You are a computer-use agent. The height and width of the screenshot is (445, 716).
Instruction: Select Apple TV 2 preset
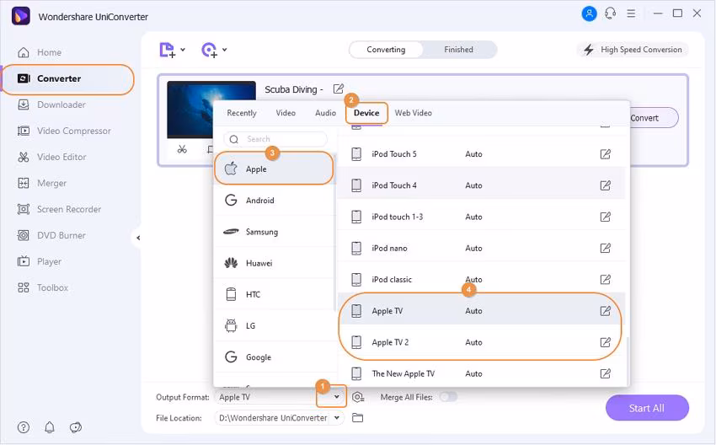(x=481, y=342)
